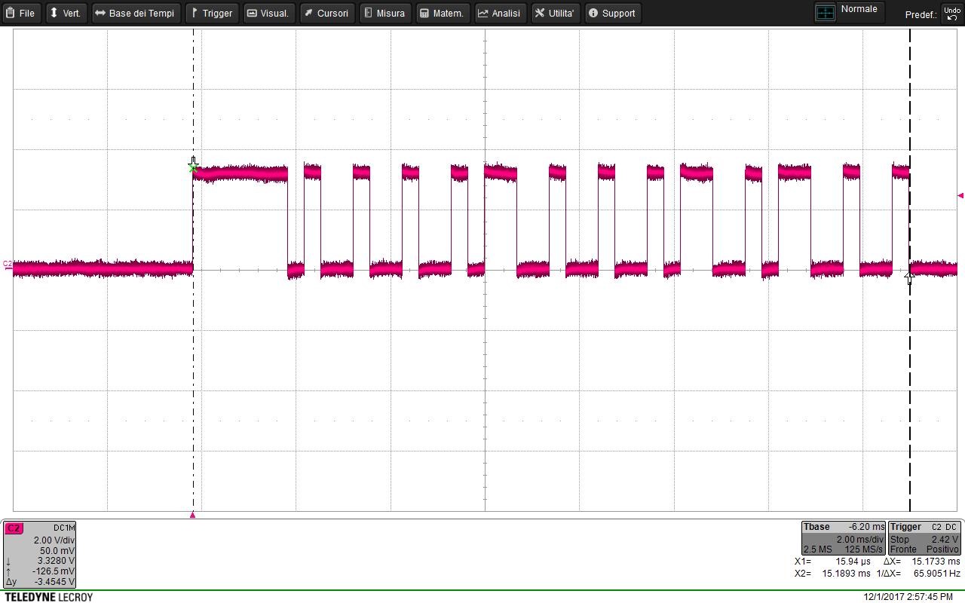This screenshot has width=965, height=603.
Task: Open the Tbase timebase descriptor box
Action: click(843, 538)
